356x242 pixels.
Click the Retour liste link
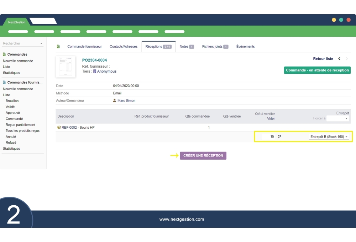[323, 59]
